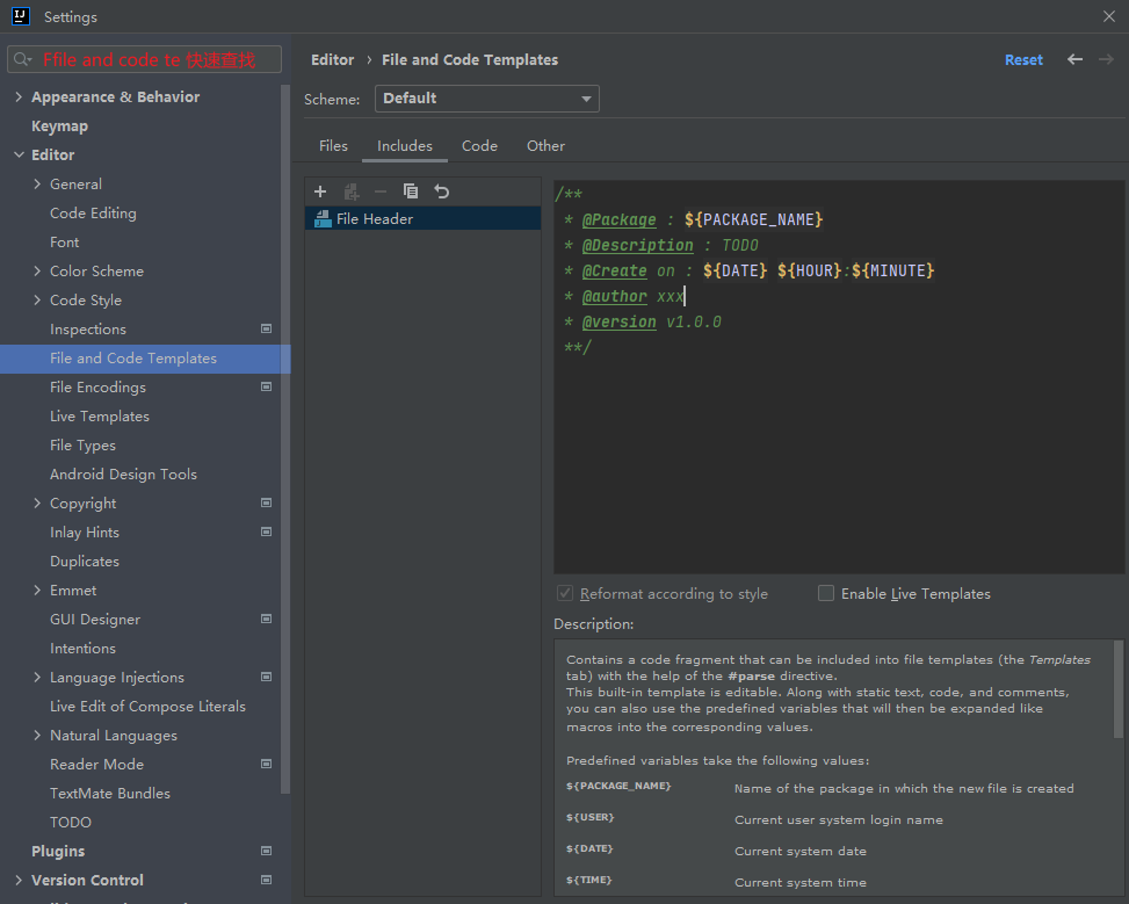Image resolution: width=1129 pixels, height=904 pixels.
Task: Click the forward arrow navigation icon
Action: click(1106, 59)
